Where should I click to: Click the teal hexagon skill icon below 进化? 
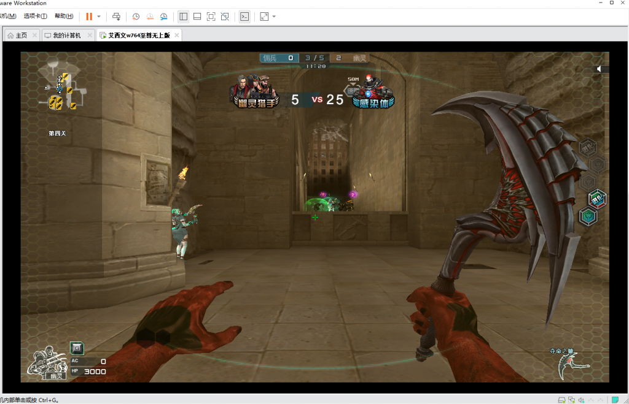[588, 216]
